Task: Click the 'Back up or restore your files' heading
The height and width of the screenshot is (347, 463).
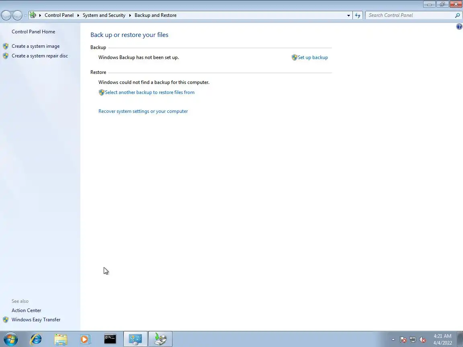Action: (x=129, y=35)
